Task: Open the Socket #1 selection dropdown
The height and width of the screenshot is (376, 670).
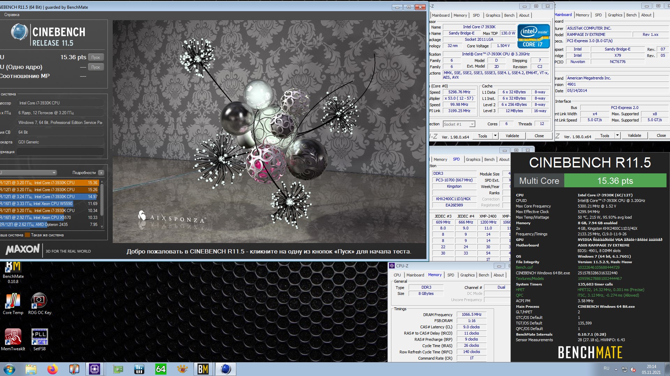Action: [x=459, y=124]
